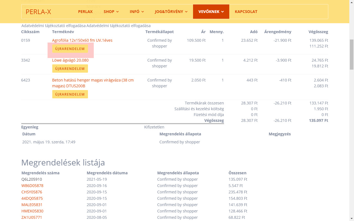Click Szállítási és kezelési költség label
The height and width of the screenshot is (221, 354).
tap(199, 109)
